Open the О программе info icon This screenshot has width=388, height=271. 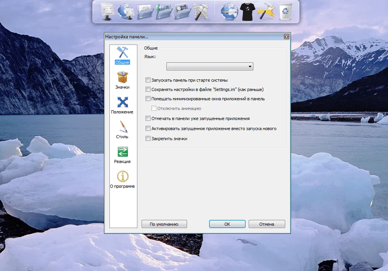pyautogui.click(x=123, y=177)
